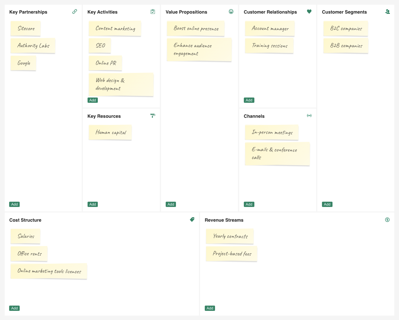Click the smiley icon on Value Propositions

231,12
